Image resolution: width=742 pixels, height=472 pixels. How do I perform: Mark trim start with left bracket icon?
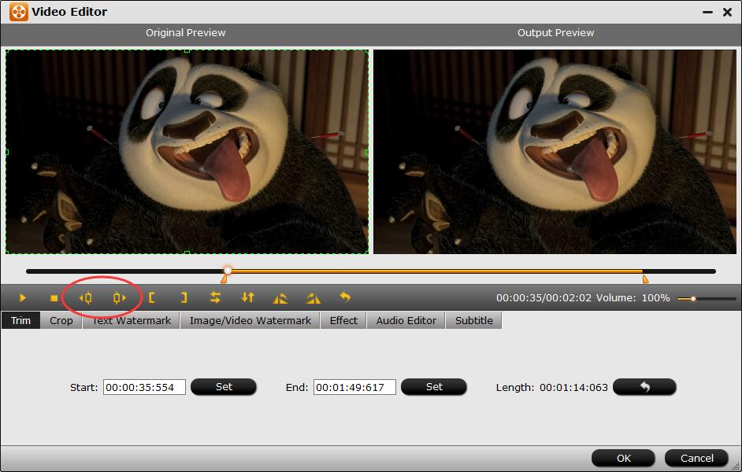tap(152, 298)
